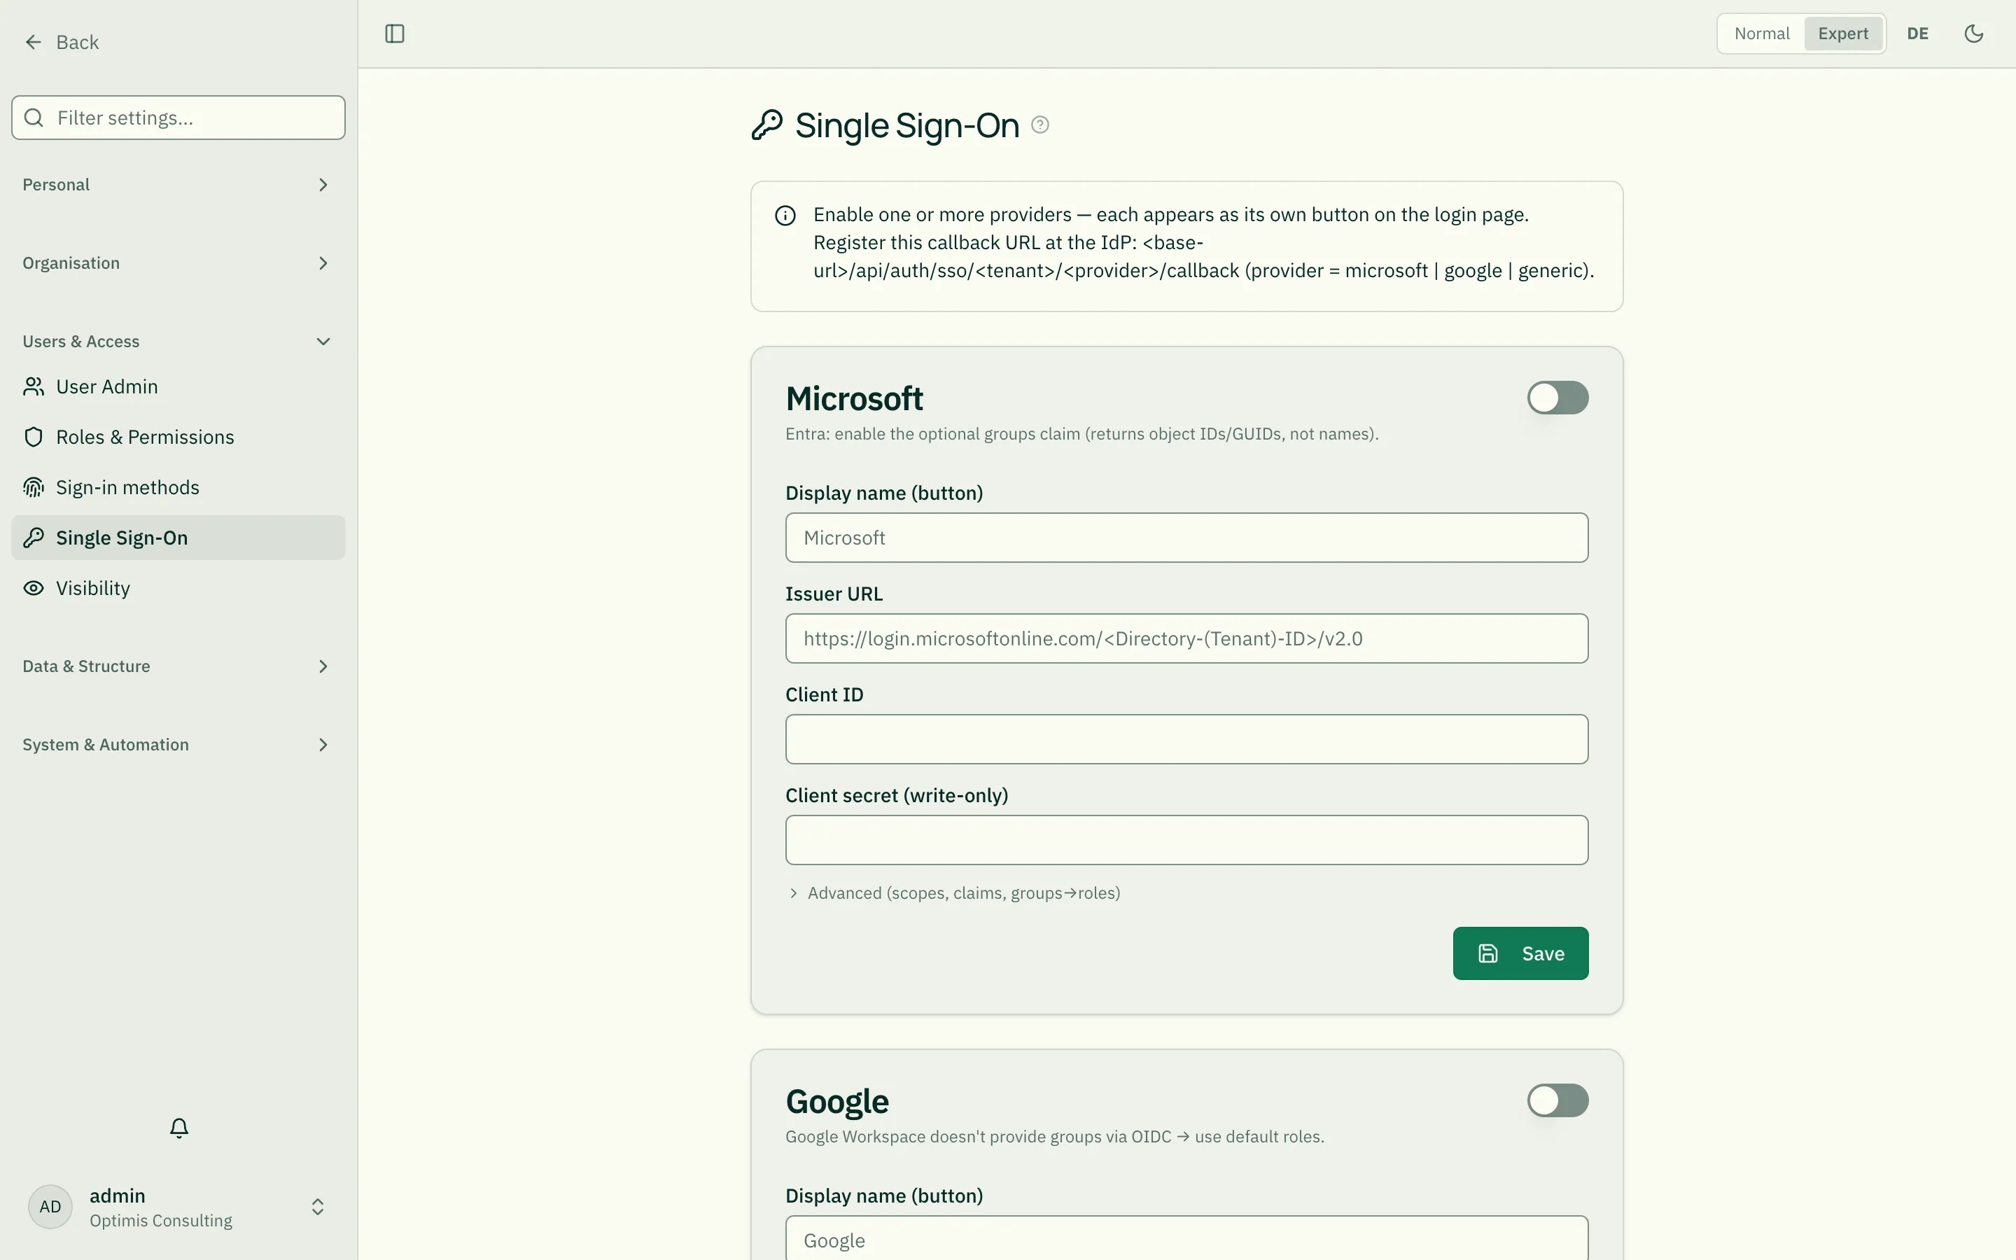Click the Google Display name field
Image resolution: width=2016 pixels, height=1260 pixels.
click(1186, 1238)
